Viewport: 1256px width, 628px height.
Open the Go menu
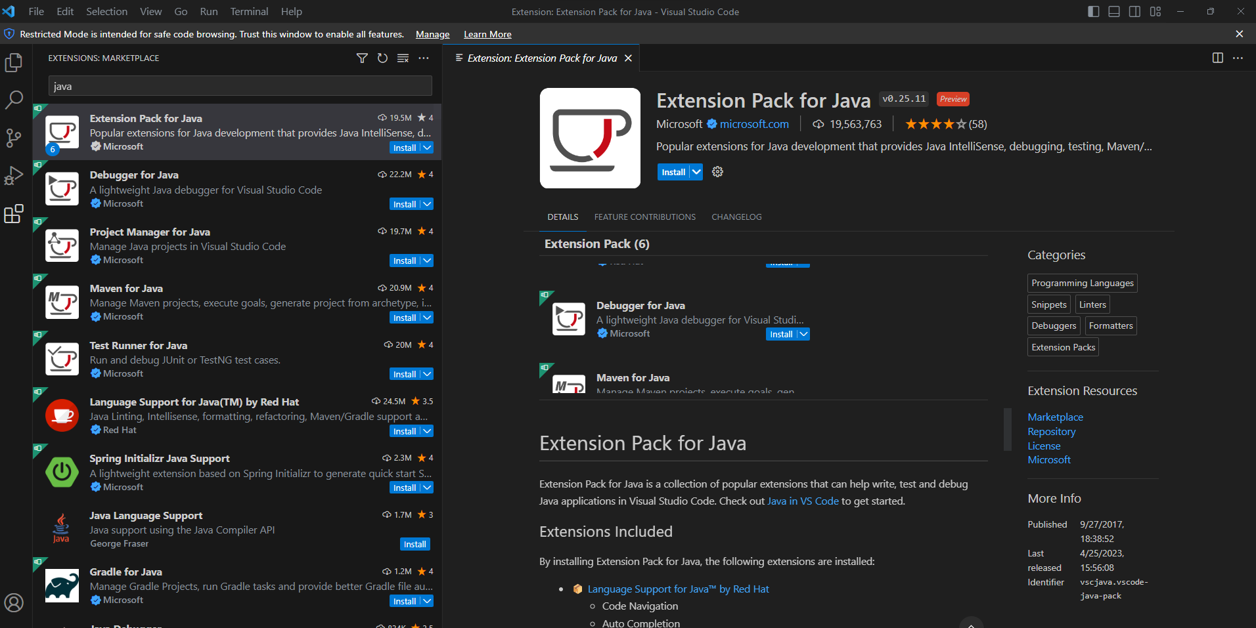pos(181,12)
